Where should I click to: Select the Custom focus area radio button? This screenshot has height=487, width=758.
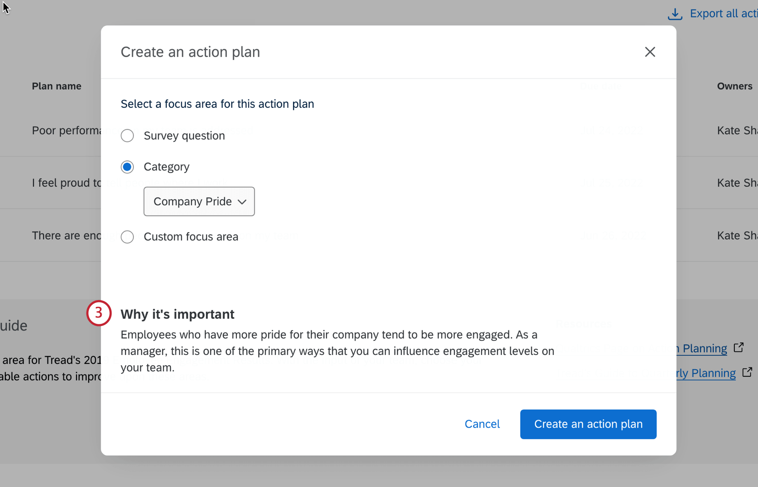127,237
